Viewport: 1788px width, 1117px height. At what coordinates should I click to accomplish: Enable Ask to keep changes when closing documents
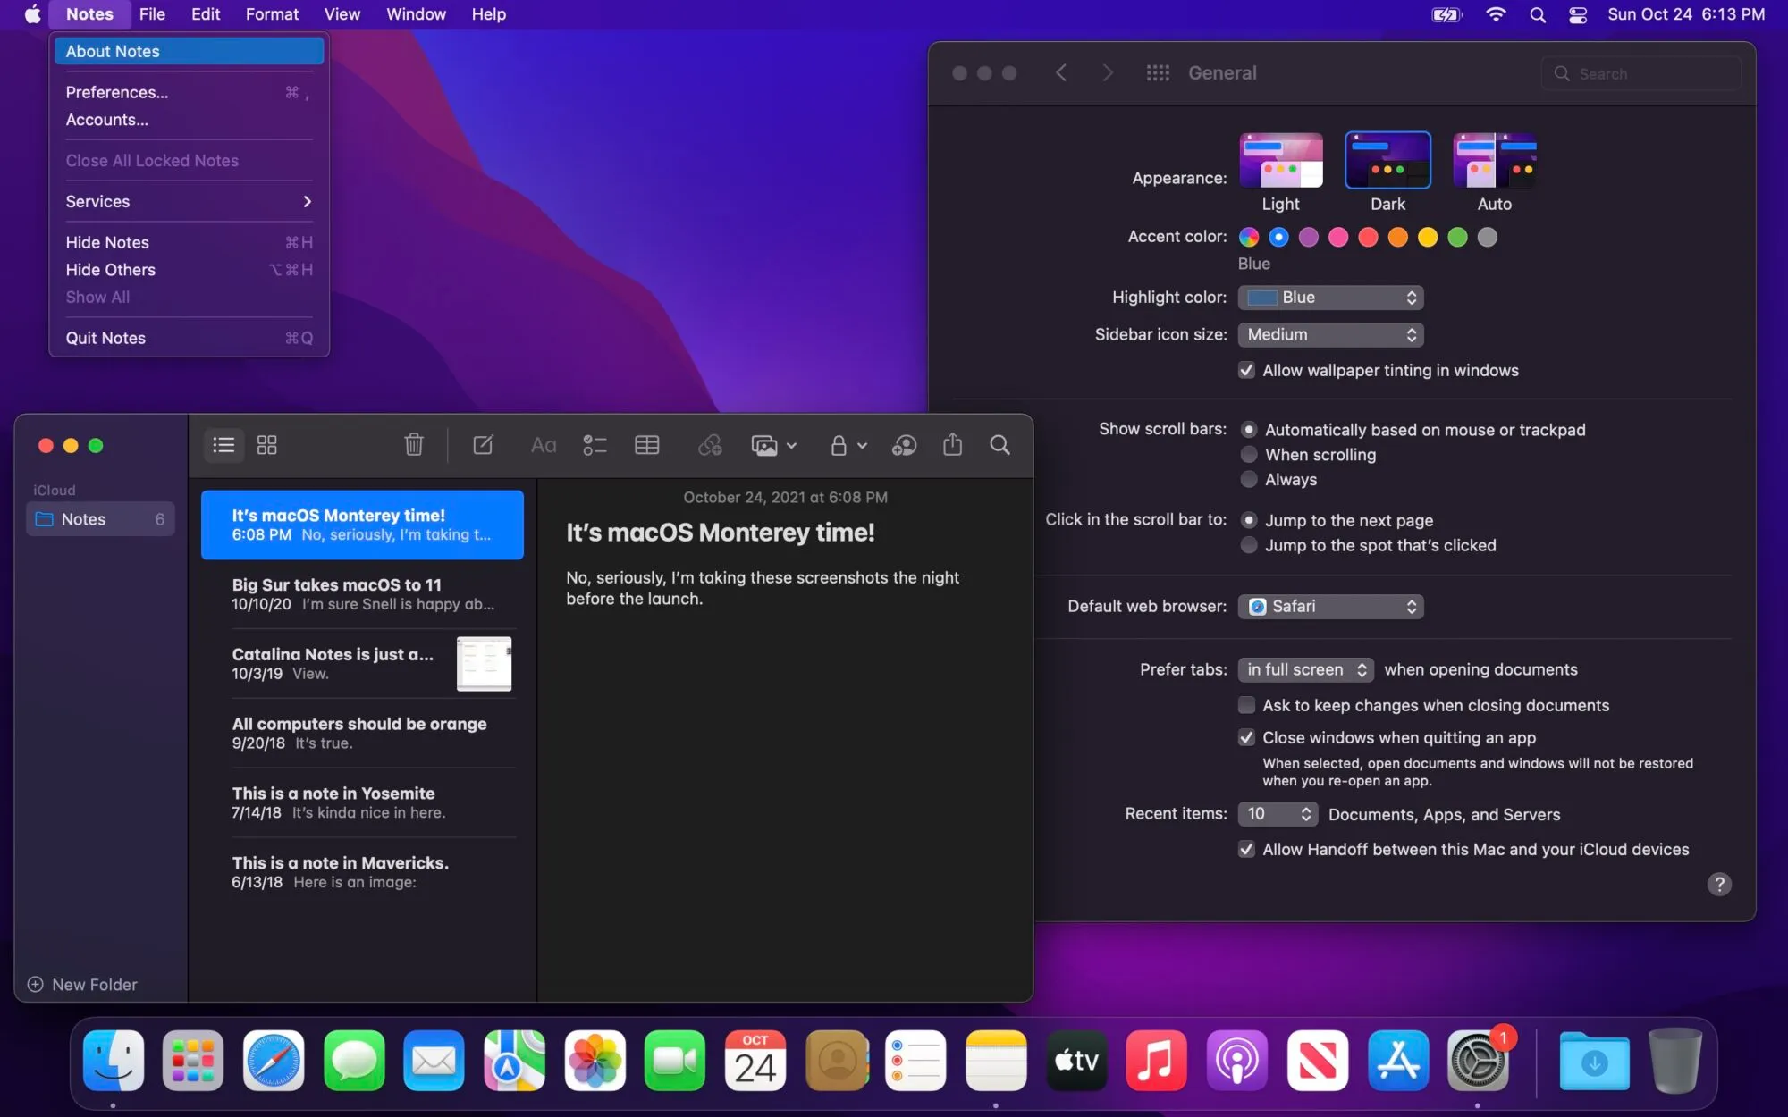coord(1246,705)
